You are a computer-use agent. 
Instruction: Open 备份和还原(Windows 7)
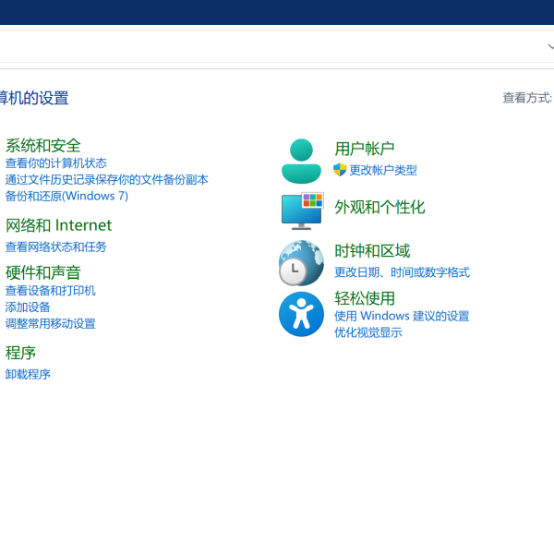pyautogui.click(x=66, y=196)
